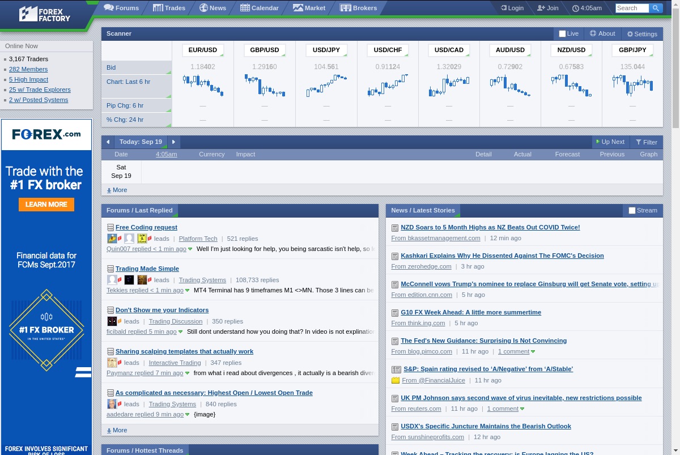Screen dimensions: 680x455
Task: Expand aadedare reply arrow
Action: (188, 415)
